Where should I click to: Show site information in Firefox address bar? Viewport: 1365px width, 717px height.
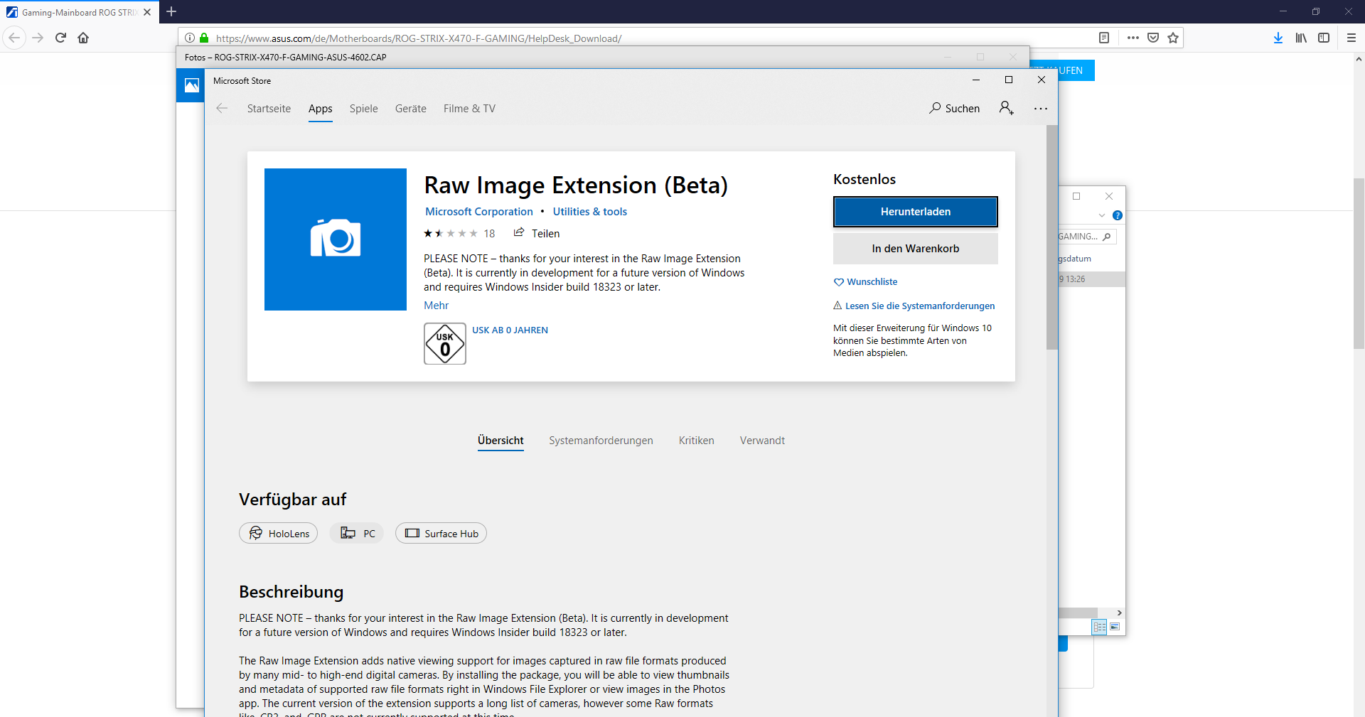tap(190, 38)
